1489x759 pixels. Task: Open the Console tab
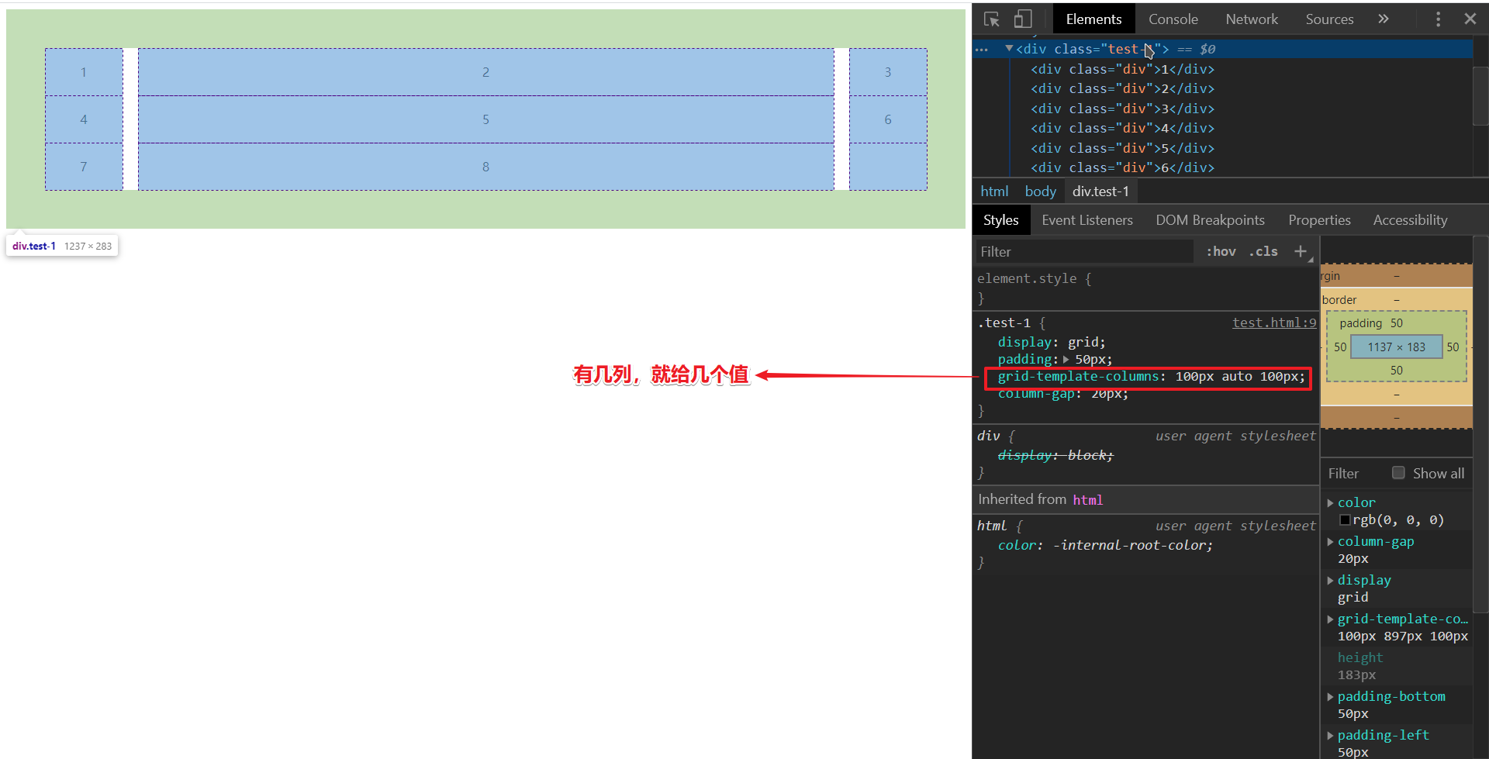[x=1173, y=19]
